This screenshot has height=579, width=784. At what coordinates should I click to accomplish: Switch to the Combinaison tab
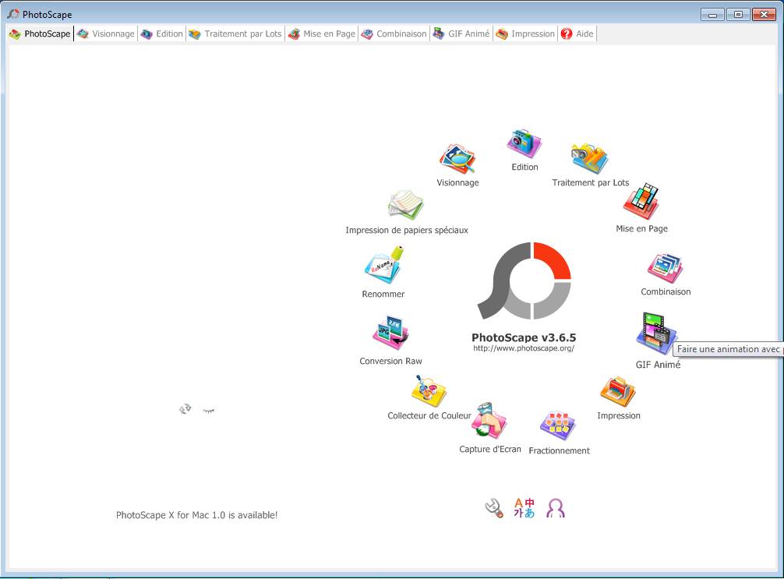pos(394,34)
